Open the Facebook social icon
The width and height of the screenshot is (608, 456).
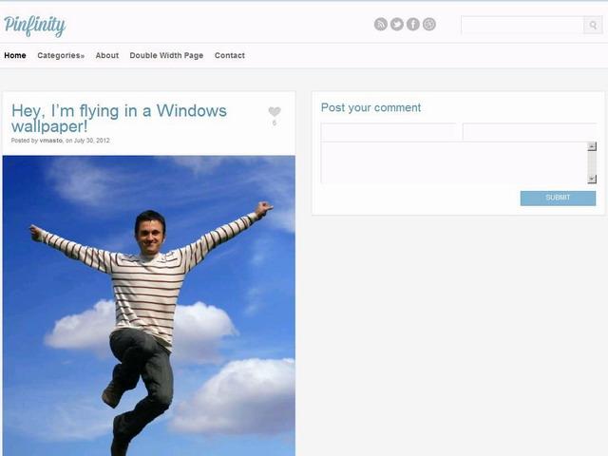[413, 25]
